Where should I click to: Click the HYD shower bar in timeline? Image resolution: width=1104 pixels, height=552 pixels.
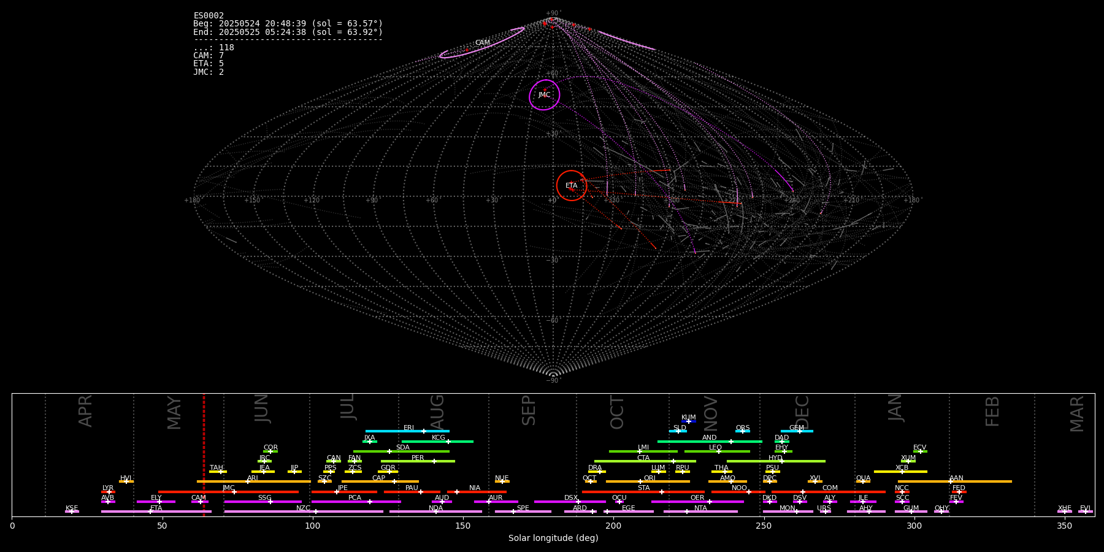(x=776, y=461)
